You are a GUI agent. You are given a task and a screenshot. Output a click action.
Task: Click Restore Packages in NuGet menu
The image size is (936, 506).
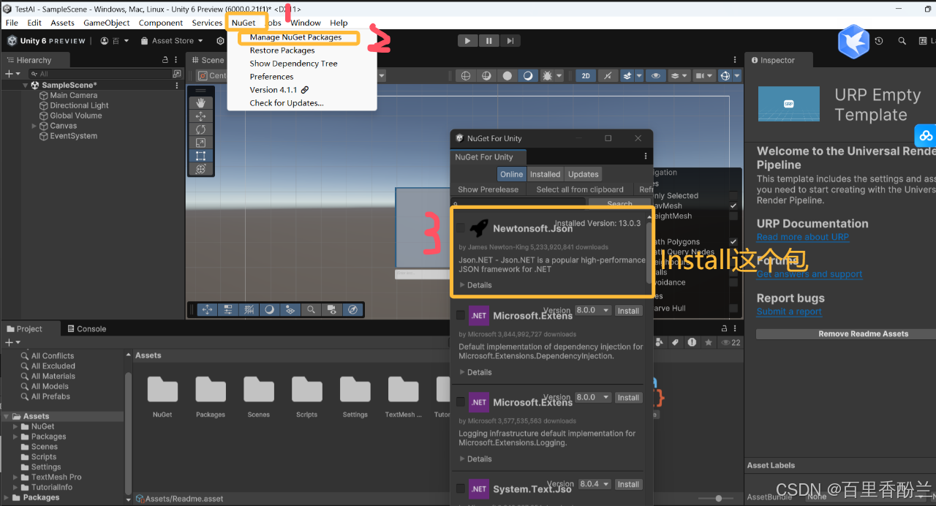coord(282,50)
